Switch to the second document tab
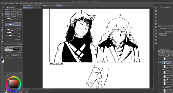The height and width of the screenshot is (93, 173). click(36, 8)
